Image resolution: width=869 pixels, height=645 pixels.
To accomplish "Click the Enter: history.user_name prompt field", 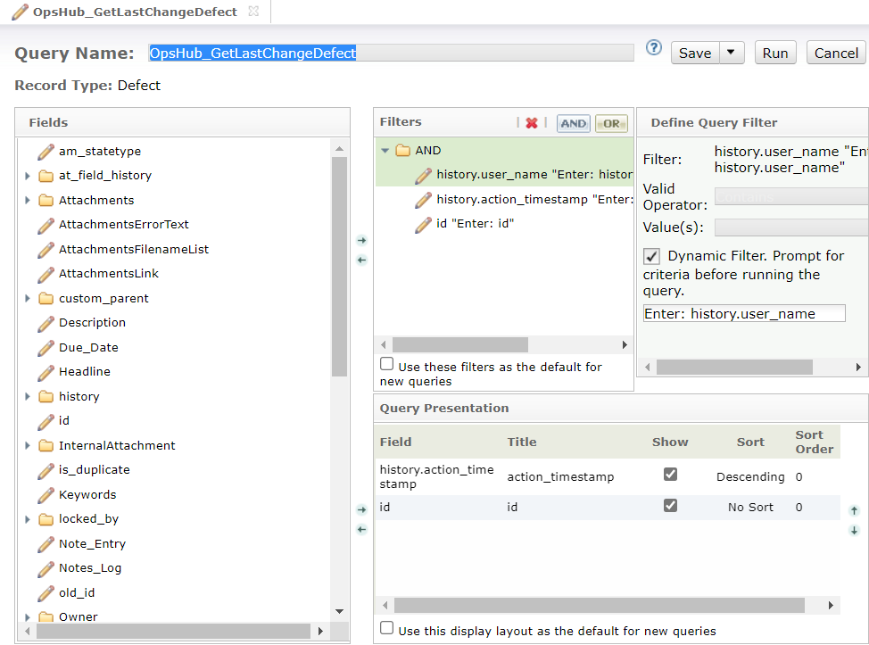I will pyautogui.click(x=743, y=313).
